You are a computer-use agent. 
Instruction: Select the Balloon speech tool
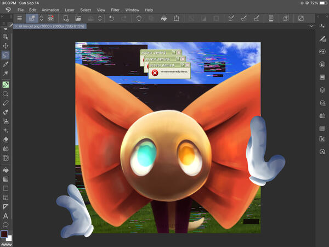click(5, 225)
